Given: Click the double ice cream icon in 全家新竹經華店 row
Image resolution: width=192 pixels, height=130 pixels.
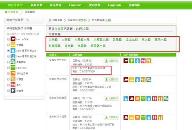Looking at the screenshot, I should [x=126, y=98].
